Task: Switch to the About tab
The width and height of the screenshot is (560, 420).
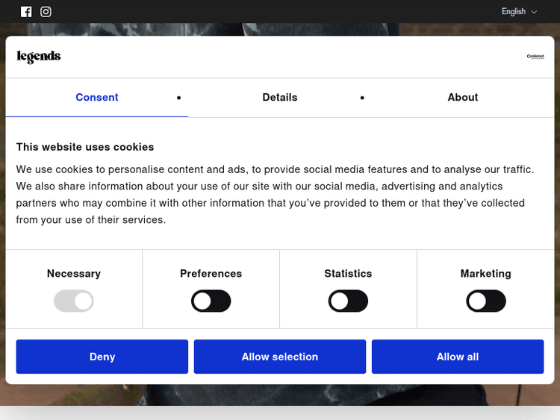Action: tap(463, 98)
